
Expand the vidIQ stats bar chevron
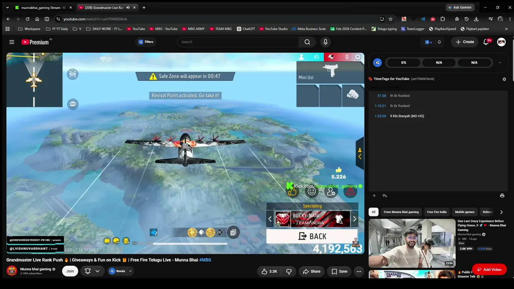click(500, 63)
